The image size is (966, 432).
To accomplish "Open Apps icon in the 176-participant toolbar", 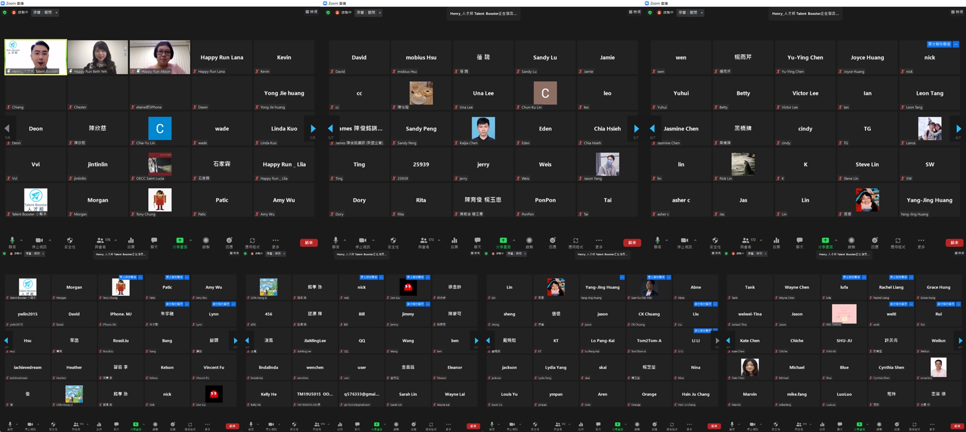I will pyautogui.click(x=252, y=241).
